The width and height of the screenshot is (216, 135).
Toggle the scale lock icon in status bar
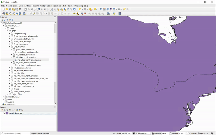[x=153, y=133]
